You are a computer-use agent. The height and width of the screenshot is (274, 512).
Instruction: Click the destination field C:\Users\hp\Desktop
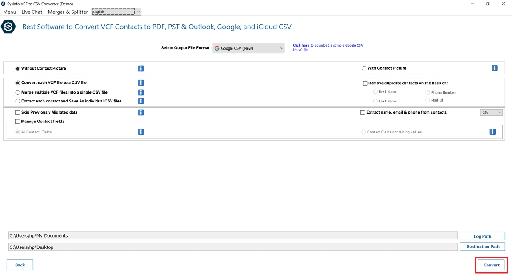coord(233,247)
